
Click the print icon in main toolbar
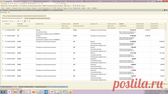(x=33, y=4)
